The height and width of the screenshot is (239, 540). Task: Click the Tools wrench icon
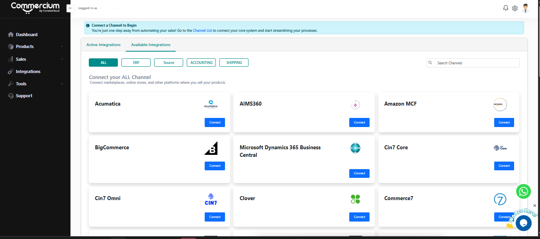[11, 84]
